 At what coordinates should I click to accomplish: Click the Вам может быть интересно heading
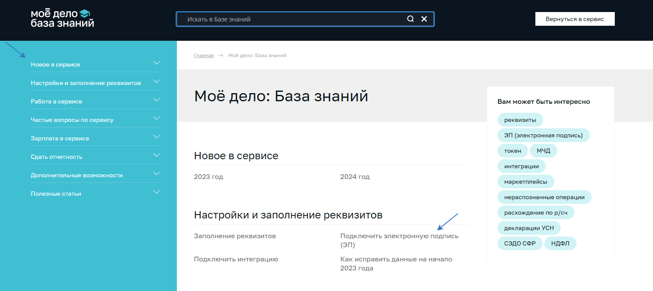point(544,102)
